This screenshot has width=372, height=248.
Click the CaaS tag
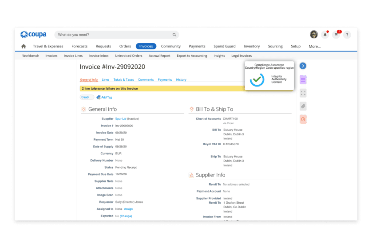coord(87,97)
